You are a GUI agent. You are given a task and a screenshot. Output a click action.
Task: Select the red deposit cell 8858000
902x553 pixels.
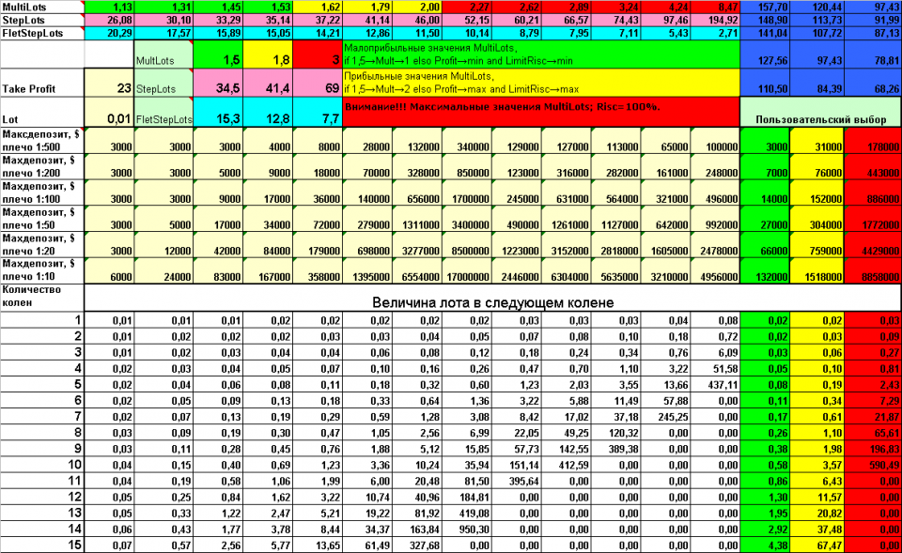pyautogui.click(x=873, y=270)
